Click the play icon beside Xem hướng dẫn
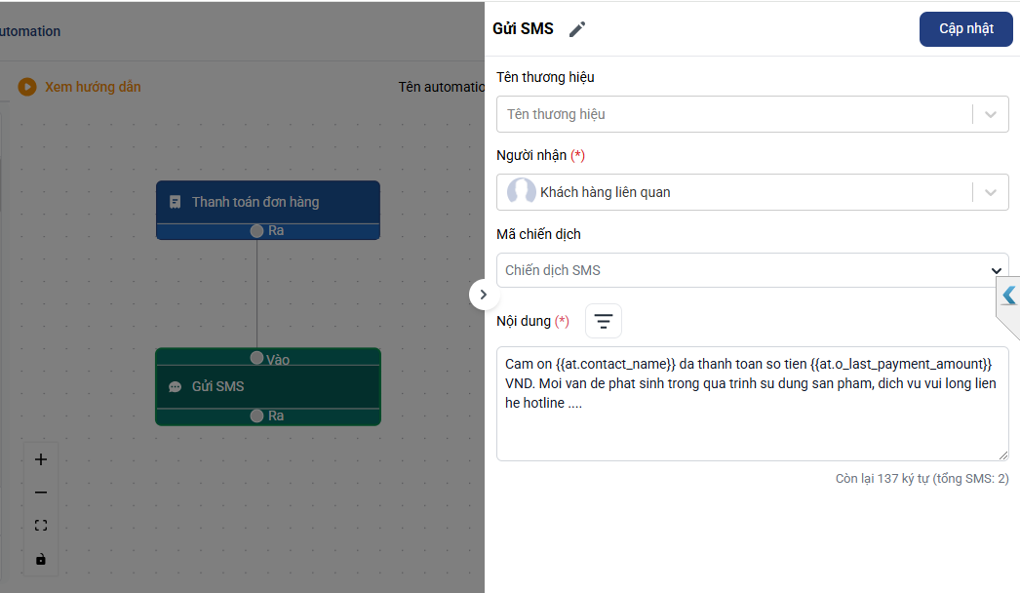Viewport: 1020px width, 593px height. click(27, 87)
